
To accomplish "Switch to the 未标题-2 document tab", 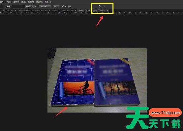I will [63, 11].
